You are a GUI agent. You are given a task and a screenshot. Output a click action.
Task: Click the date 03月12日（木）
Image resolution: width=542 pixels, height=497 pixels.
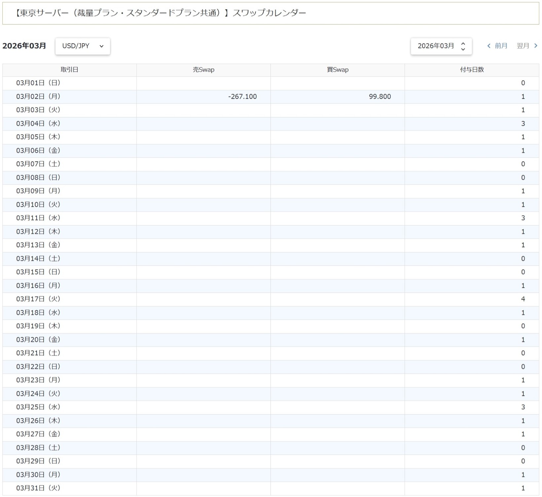click(x=38, y=232)
